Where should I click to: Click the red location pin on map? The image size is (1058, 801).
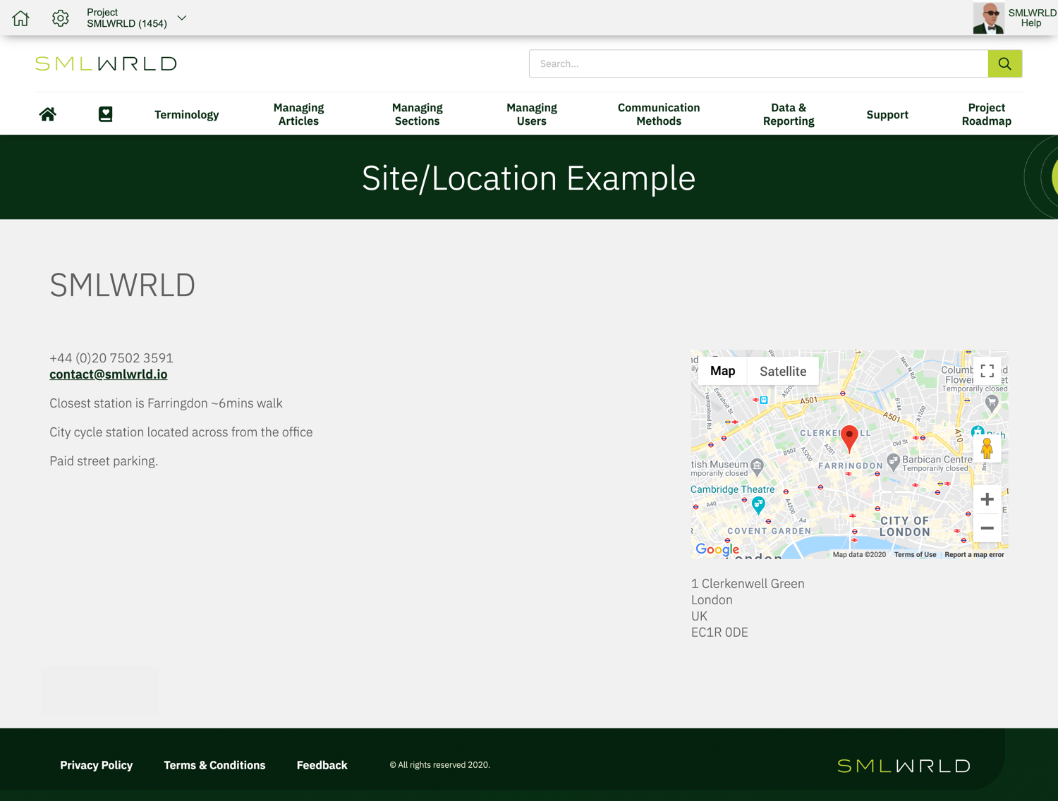tap(849, 439)
